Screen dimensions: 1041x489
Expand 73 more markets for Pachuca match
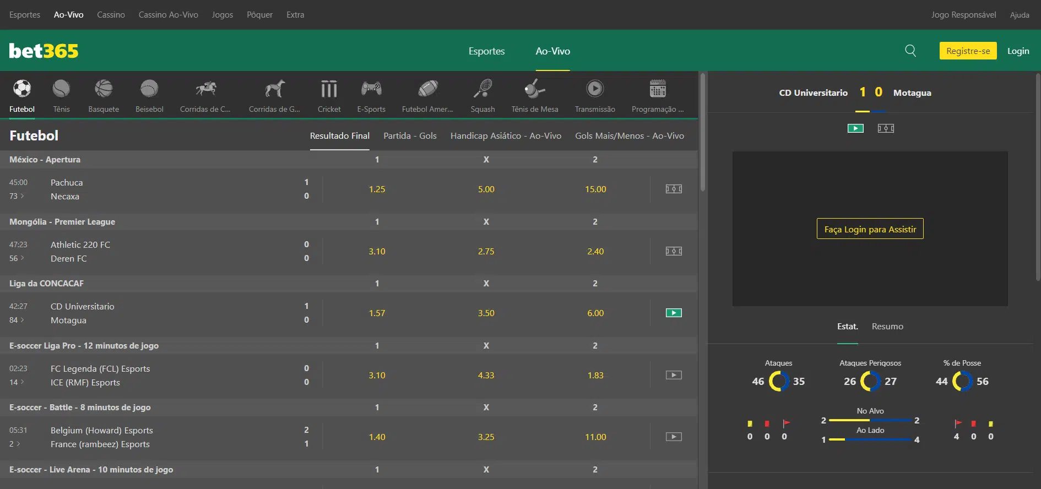pyautogui.click(x=17, y=196)
